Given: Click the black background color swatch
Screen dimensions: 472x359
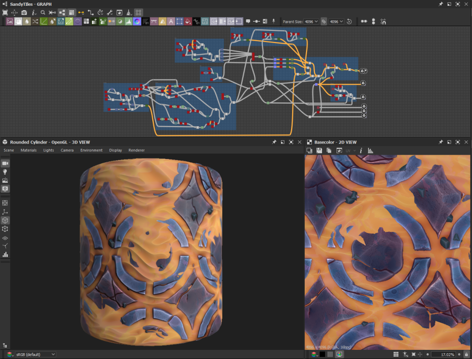Looking at the screenshot, I should click(322, 354).
